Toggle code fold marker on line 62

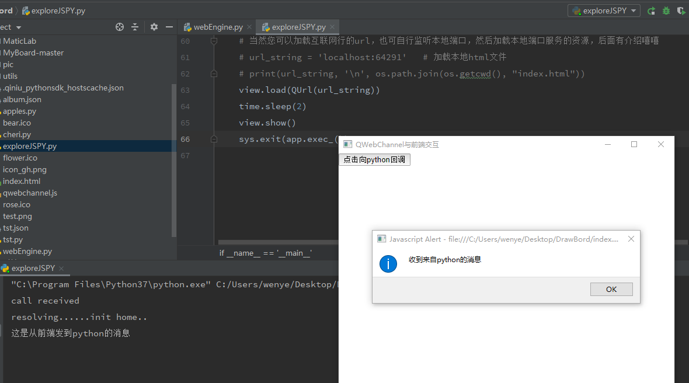click(214, 74)
